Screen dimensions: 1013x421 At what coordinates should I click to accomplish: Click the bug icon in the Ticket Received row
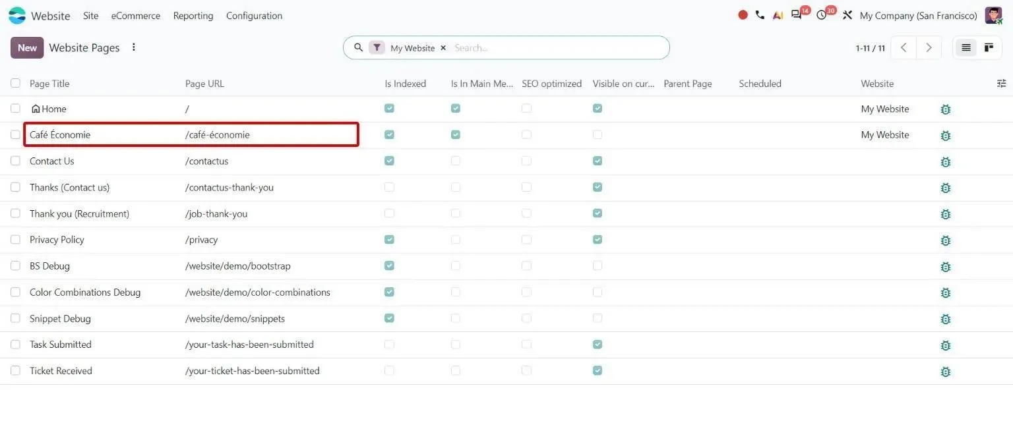click(945, 372)
